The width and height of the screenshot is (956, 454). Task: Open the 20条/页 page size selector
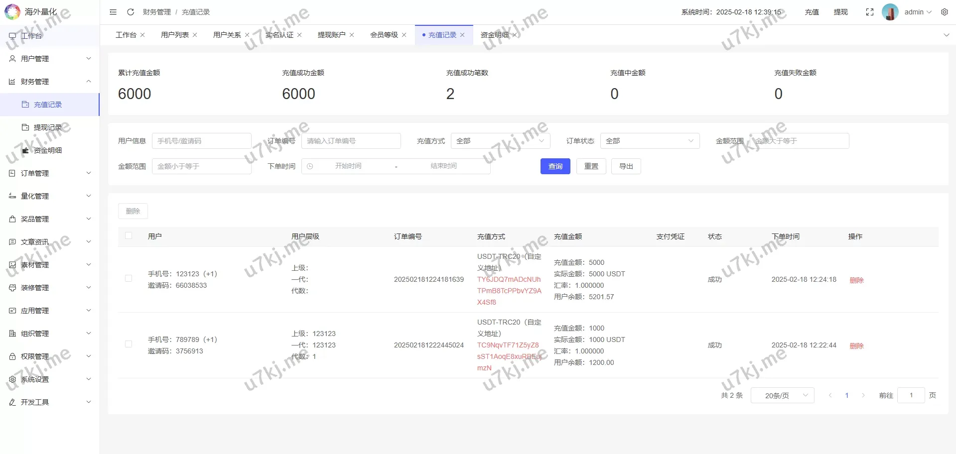click(782, 395)
